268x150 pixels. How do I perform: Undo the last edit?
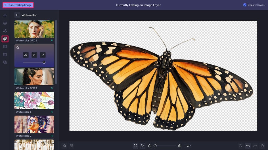point(248,146)
